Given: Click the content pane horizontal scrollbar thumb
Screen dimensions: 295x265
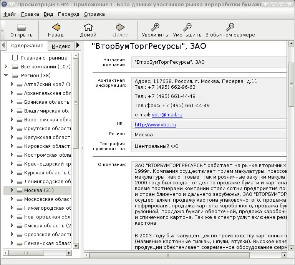Looking at the screenshot, I should 169,255.
